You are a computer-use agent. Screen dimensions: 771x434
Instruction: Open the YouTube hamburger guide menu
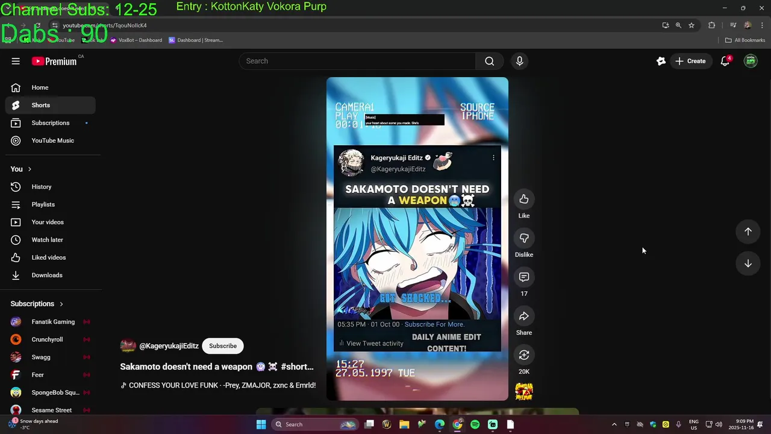16,61
